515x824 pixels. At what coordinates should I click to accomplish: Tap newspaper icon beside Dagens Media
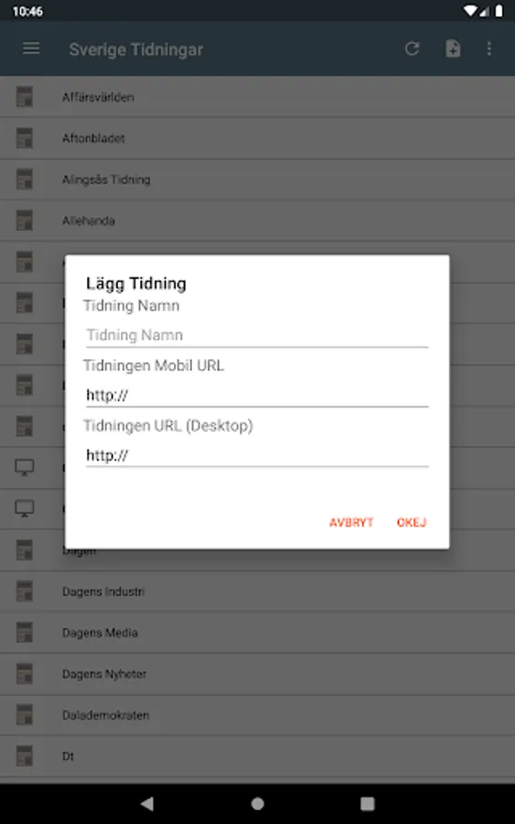(x=24, y=632)
